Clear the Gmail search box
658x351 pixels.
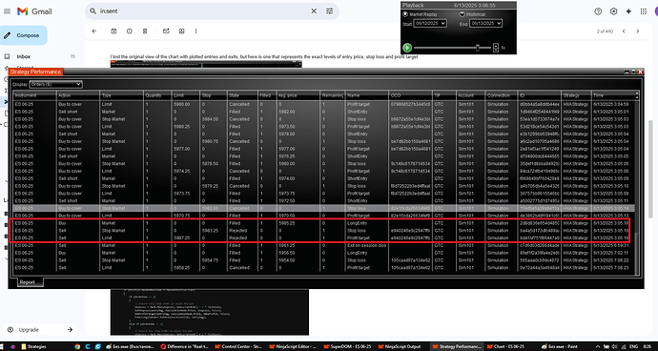(314, 11)
